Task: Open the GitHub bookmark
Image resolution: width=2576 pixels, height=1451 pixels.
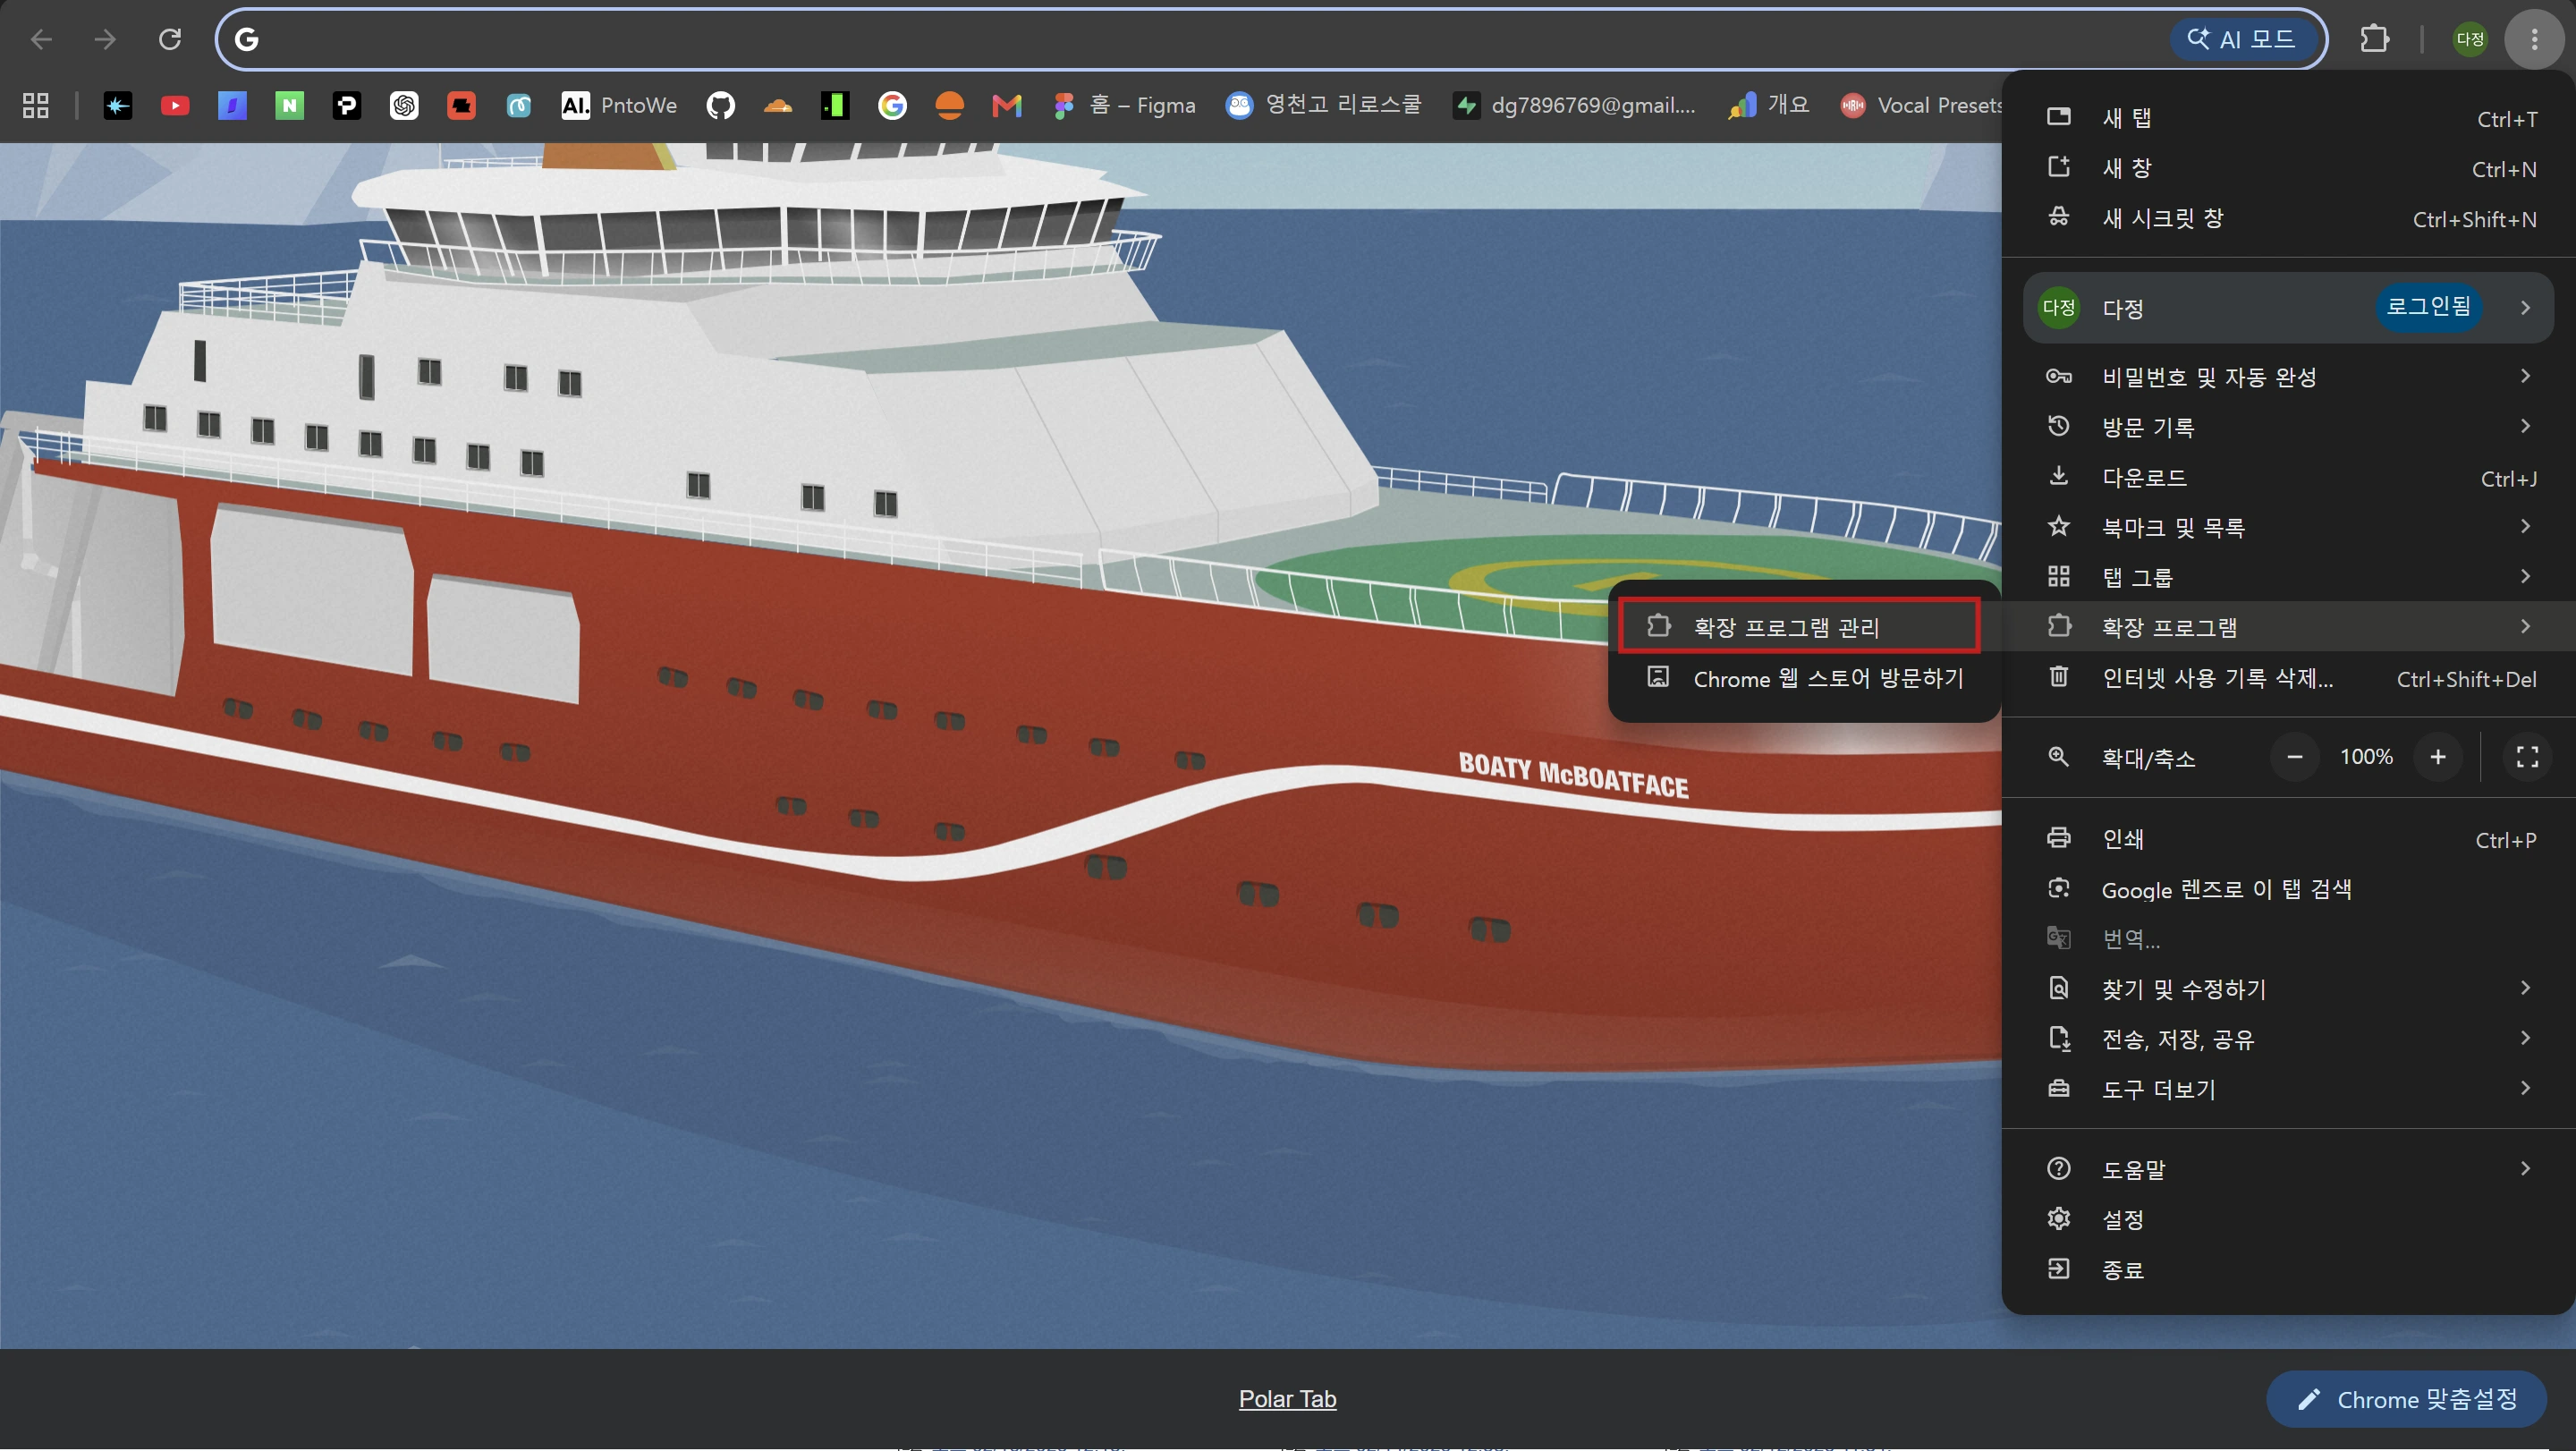Action: pos(720,105)
